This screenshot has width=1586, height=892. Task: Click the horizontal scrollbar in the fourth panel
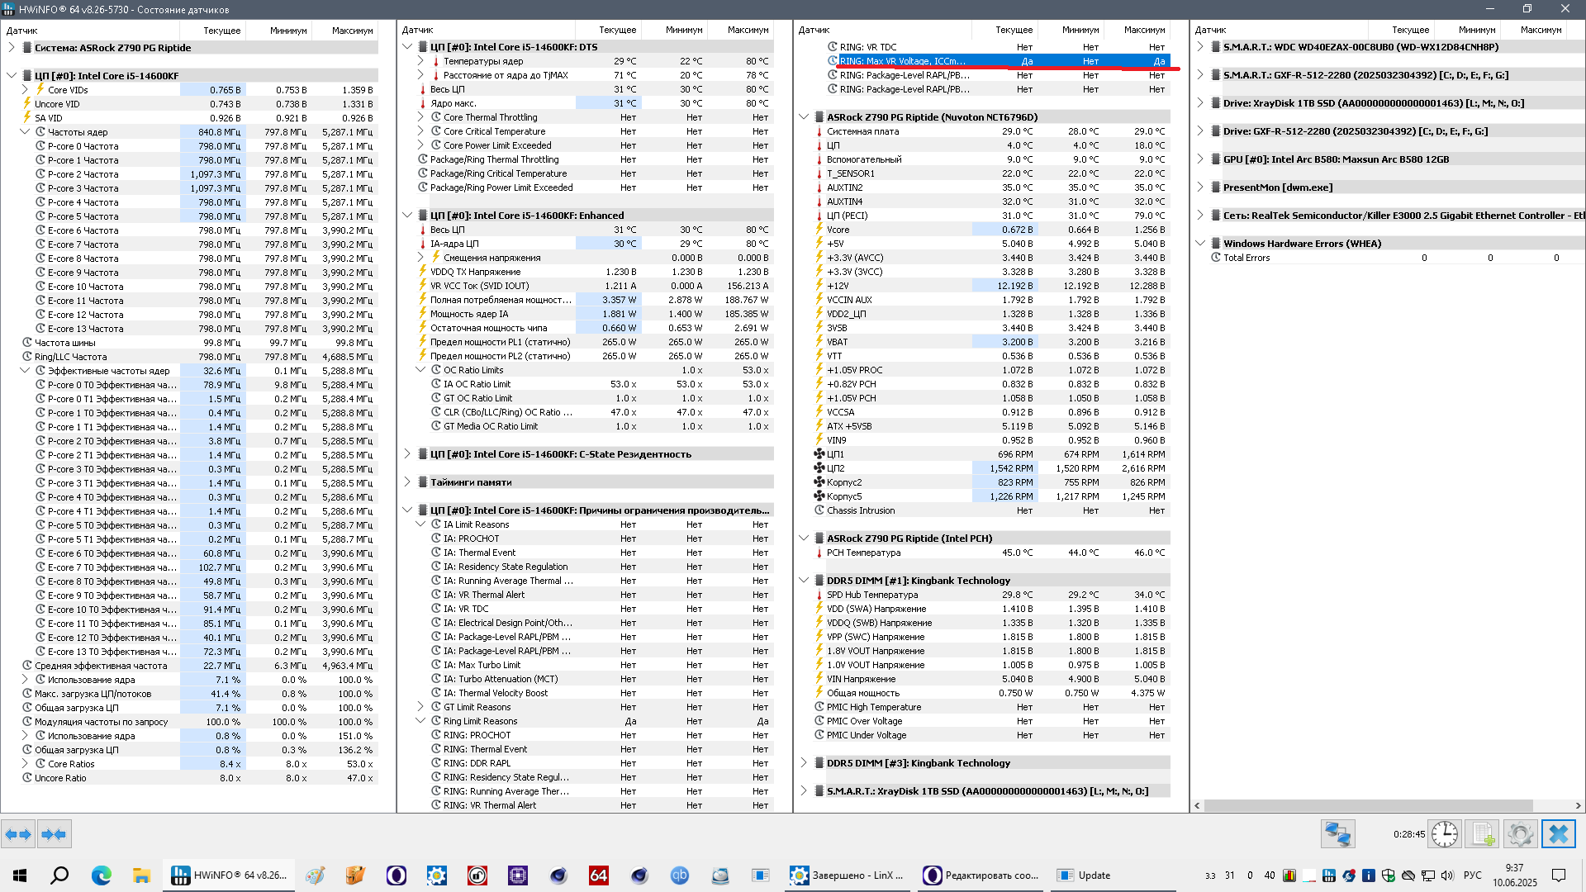pyautogui.click(x=1368, y=805)
